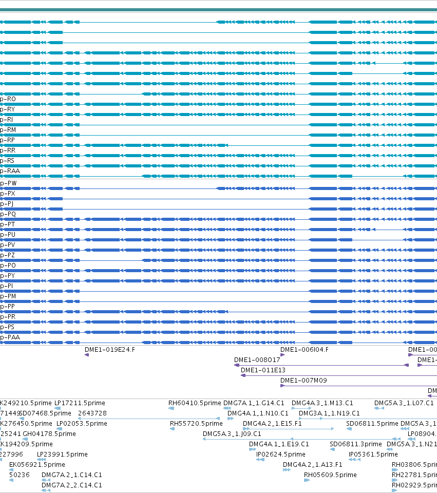Select the DMG5A3_1.J09.C1 EST label

pyautogui.click(x=232, y=434)
